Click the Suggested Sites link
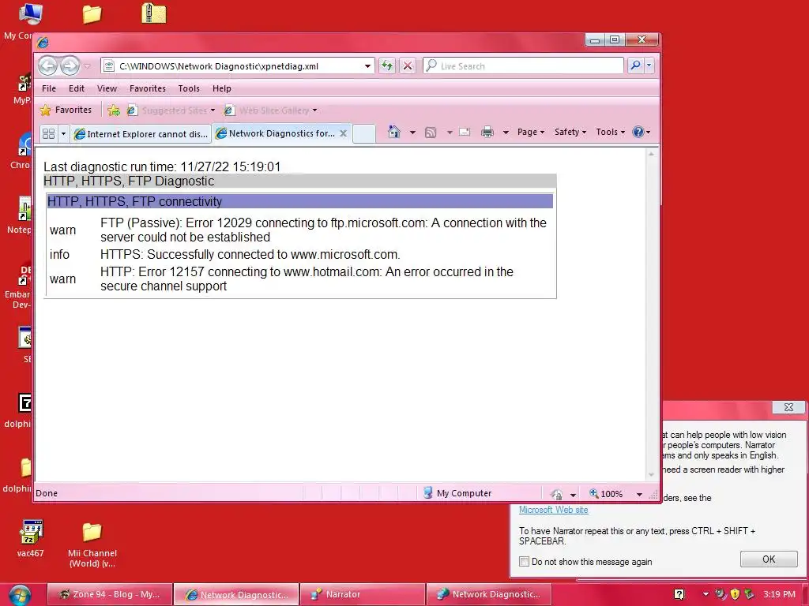The width and height of the screenshot is (809, 606). click(171, 110)
